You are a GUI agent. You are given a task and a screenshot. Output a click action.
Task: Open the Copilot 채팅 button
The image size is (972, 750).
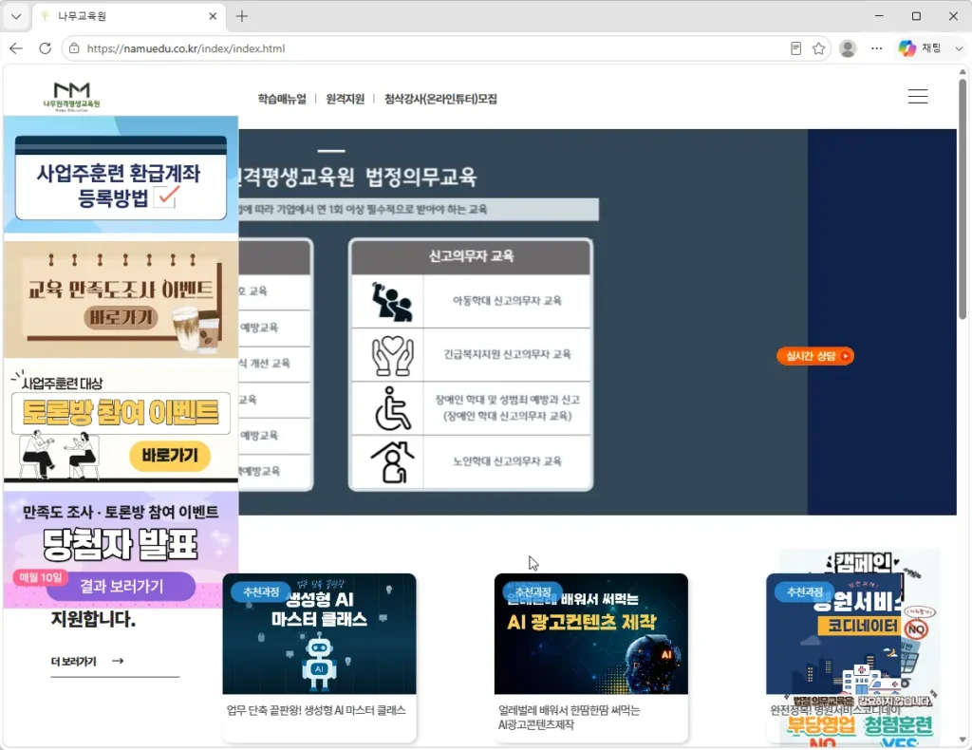point(920,48)
